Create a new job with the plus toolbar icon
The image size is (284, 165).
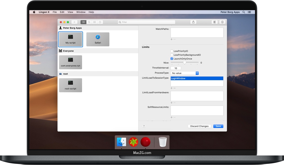(x=74, y=22)
